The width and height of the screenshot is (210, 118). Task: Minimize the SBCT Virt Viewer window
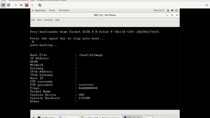[x=167, y=15]
